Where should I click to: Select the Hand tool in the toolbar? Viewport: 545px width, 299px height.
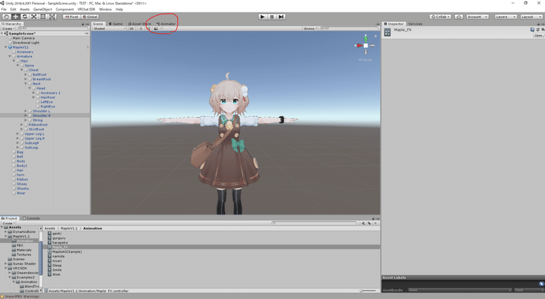click(x=6, y=17)
